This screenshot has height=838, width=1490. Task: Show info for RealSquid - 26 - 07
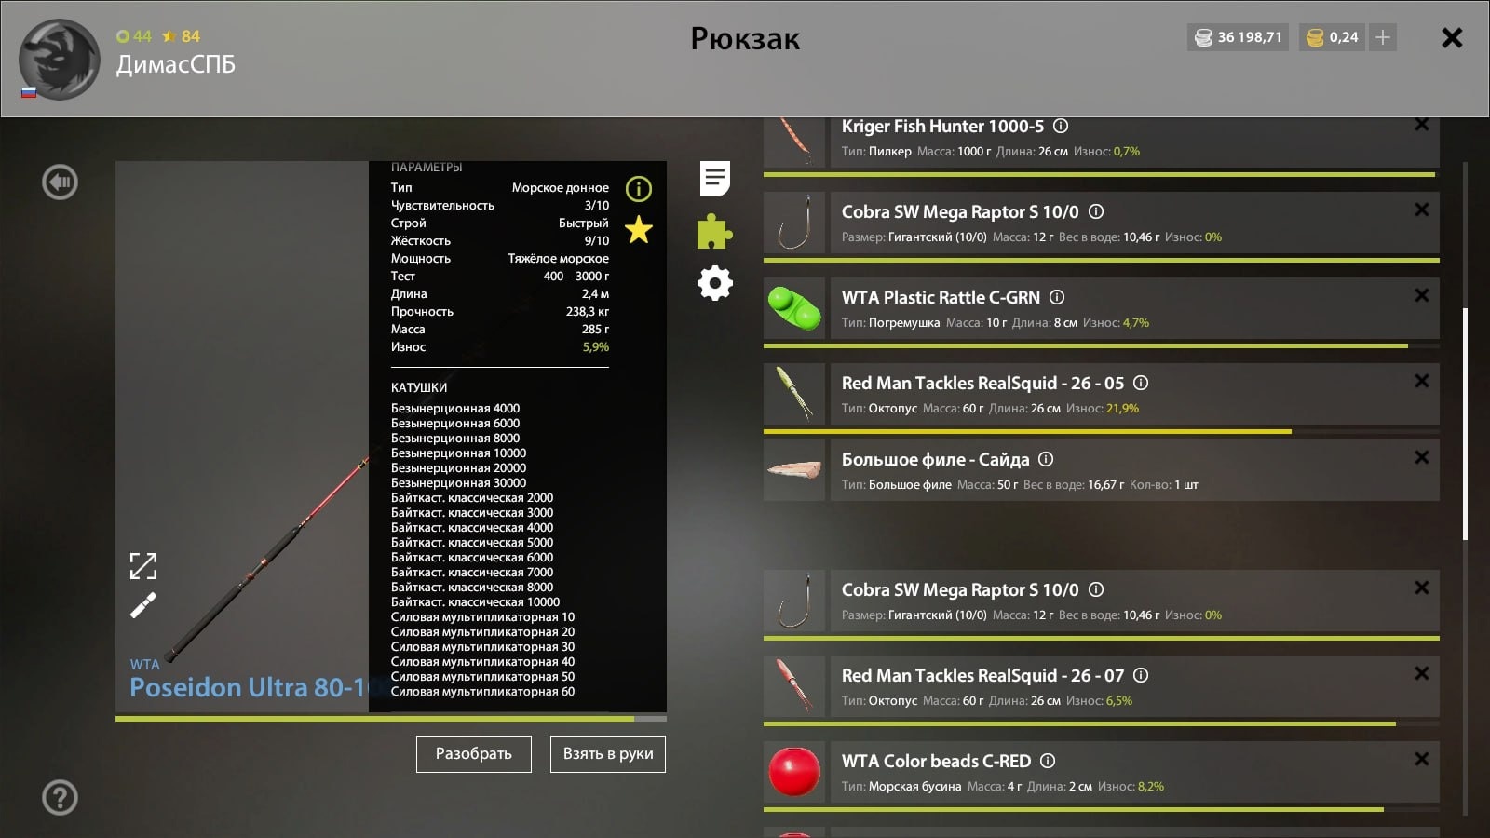(1141, 675)
